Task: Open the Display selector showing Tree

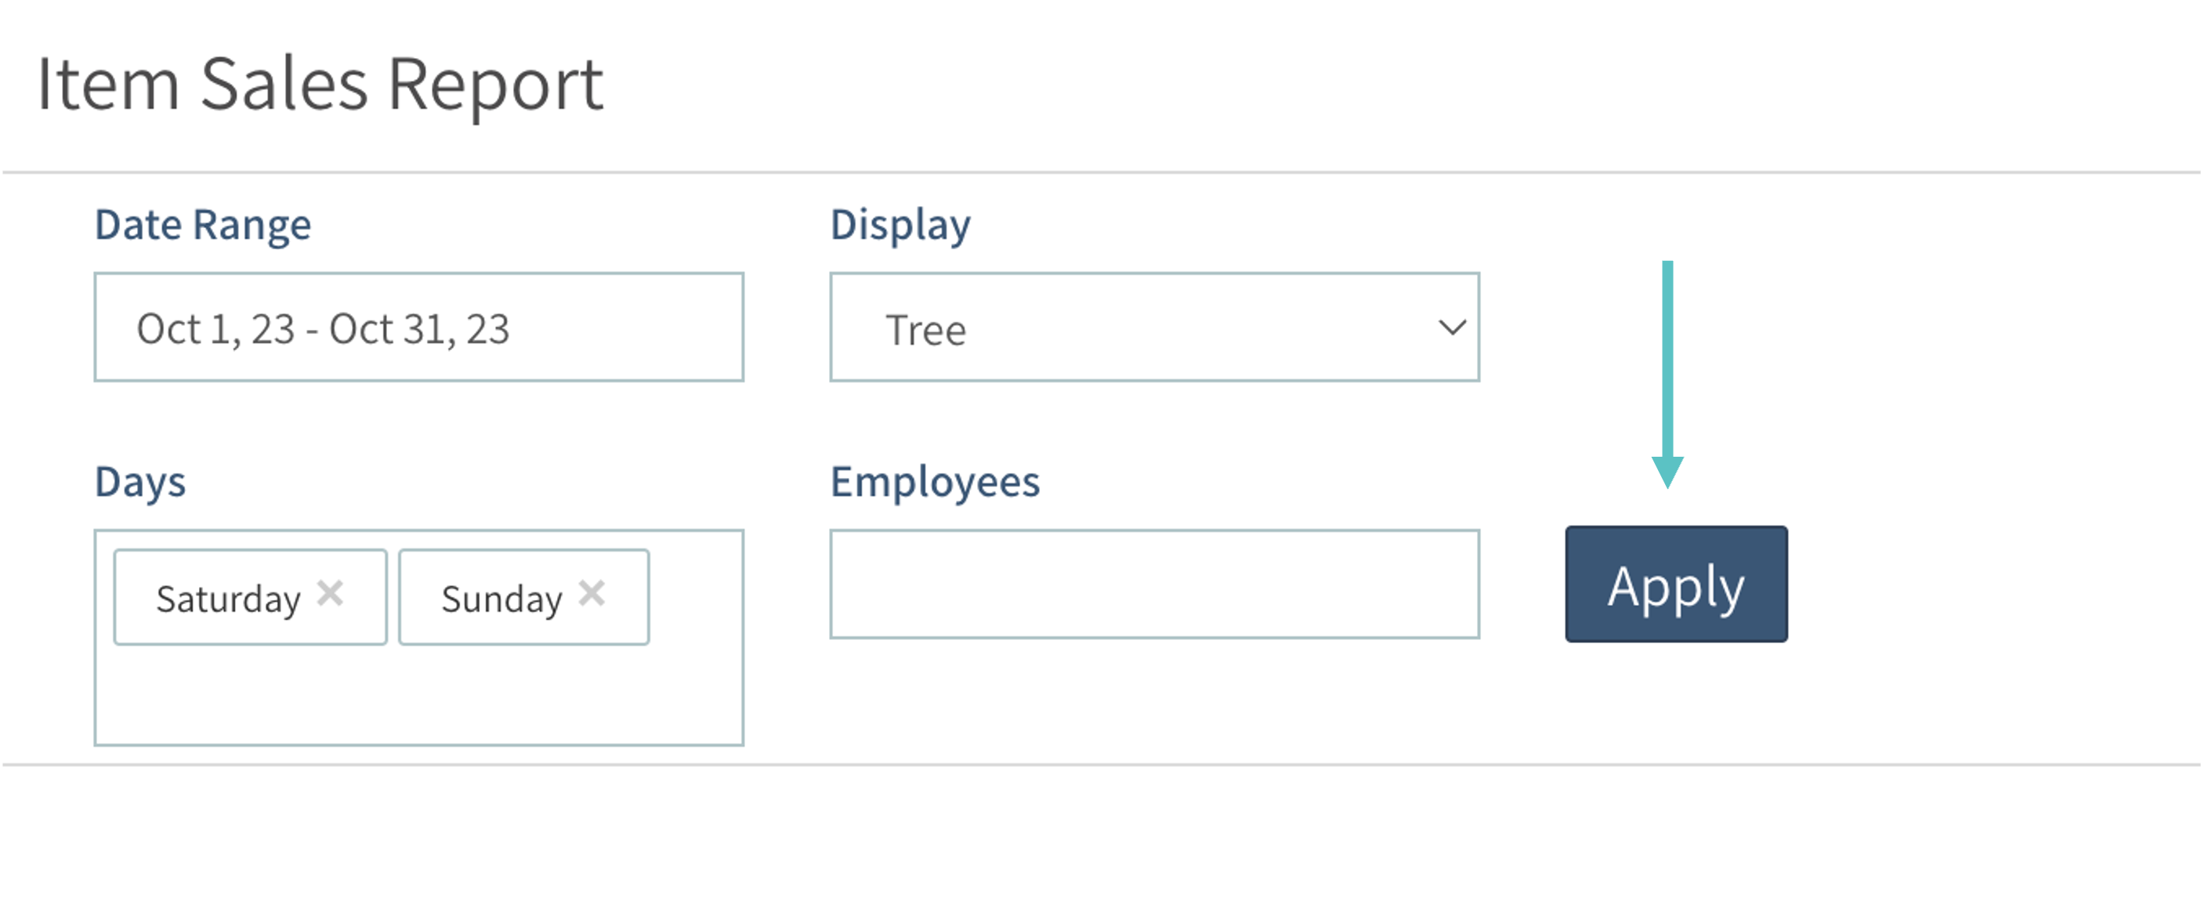Action: (1153, 328)
